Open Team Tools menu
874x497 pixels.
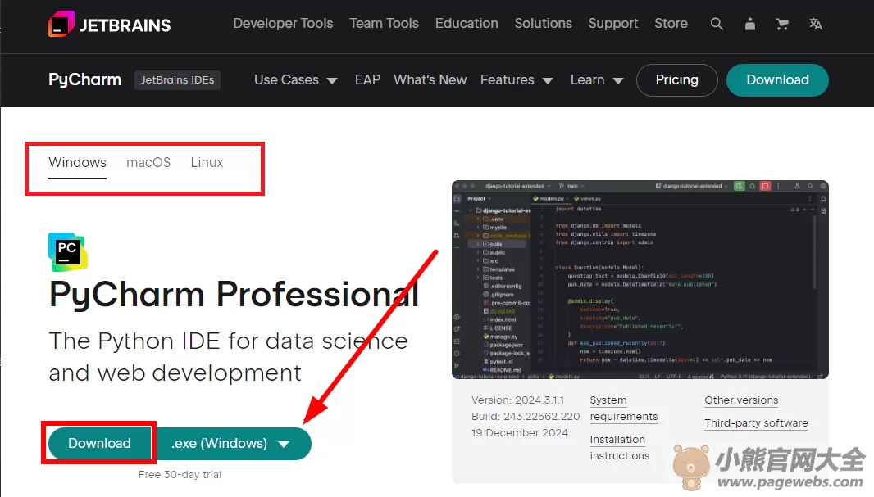pos(384,24)
